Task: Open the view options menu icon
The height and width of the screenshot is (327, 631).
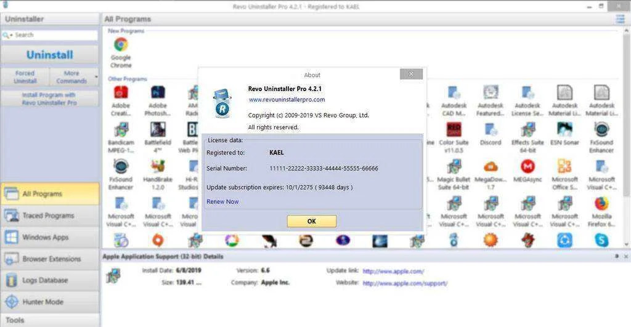Action: click(x=620, y=19)
